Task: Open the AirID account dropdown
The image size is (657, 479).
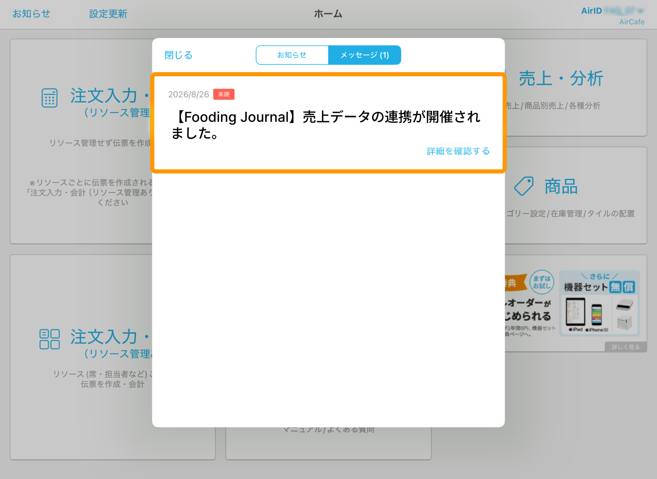Action: click(613, 11)
